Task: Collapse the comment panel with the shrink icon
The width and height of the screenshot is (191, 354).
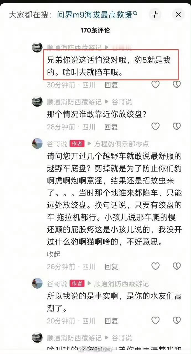Action: click(155, 14)
